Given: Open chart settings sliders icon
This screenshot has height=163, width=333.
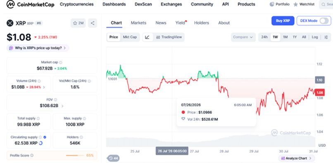Looking at the screenshot, I should 326,37.
